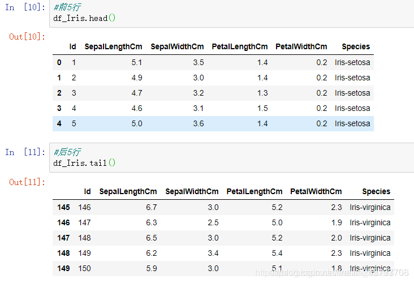The image size is (414, 283).
Task: Click PetalLengthCm header in tail table
Action: (x=255, y=191)
